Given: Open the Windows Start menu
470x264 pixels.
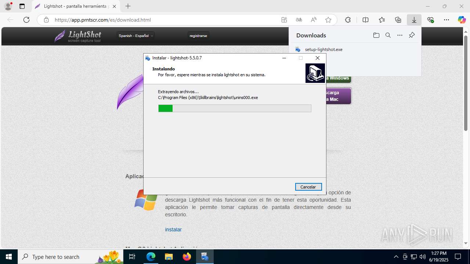Looking at the screenshot, I should pyautogui.click(x=9, y=257).
